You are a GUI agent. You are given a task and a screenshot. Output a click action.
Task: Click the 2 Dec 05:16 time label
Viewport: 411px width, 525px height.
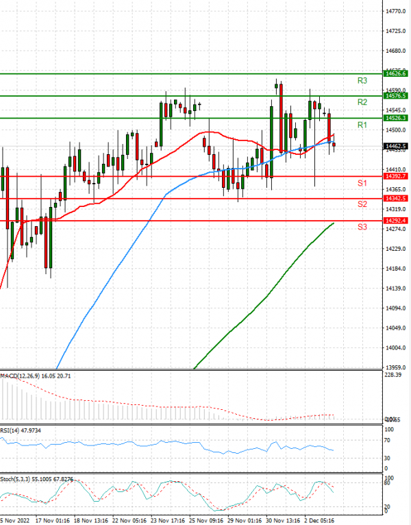[x=320, y=521]
